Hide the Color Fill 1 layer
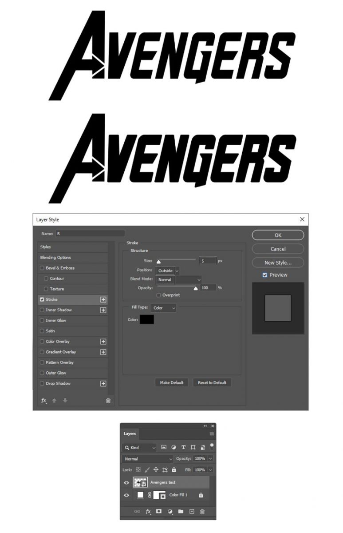Image resolution: width=343 pixels, height=533 pixels. pyautogui.click(x=126, y=495)
